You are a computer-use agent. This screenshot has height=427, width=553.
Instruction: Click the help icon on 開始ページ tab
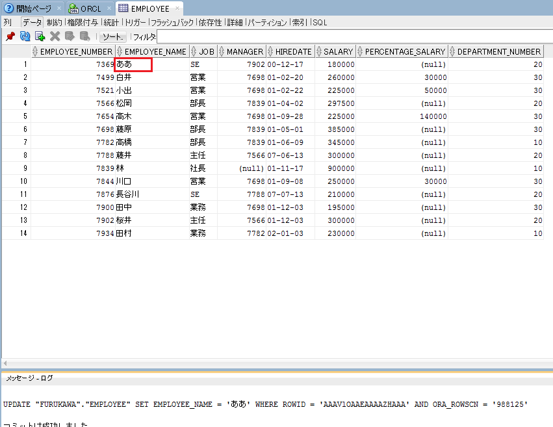(8, 8)
